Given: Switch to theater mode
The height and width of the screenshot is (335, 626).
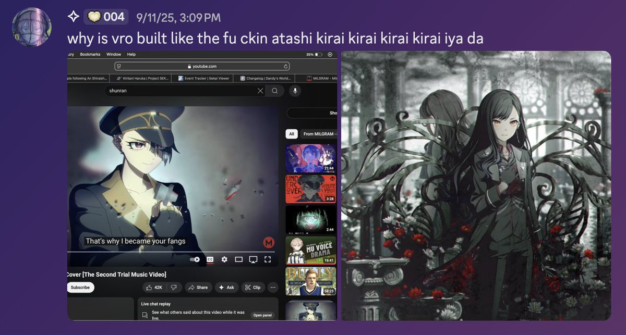Looking at the screenshot, I should tap(239, 259).
